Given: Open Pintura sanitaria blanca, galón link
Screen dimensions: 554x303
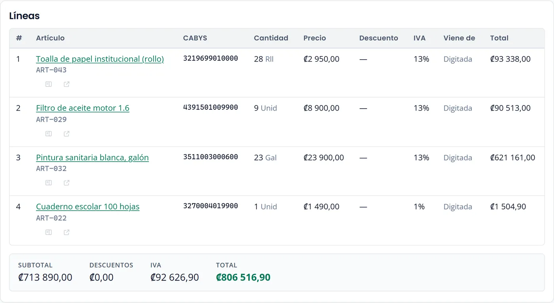Looking at the screenshot, I should (x=92, y=157).
